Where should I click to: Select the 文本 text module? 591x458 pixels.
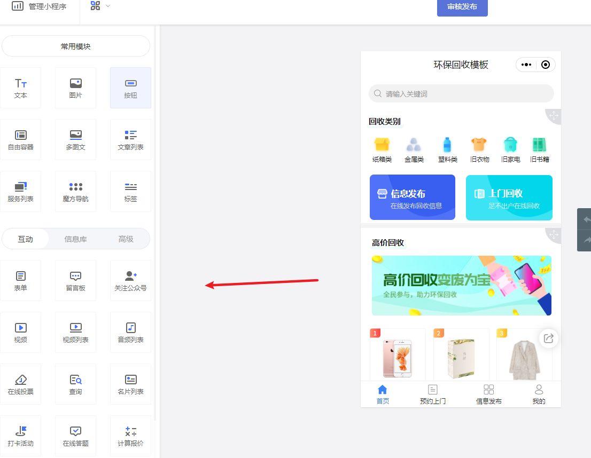tap(20, 88)
